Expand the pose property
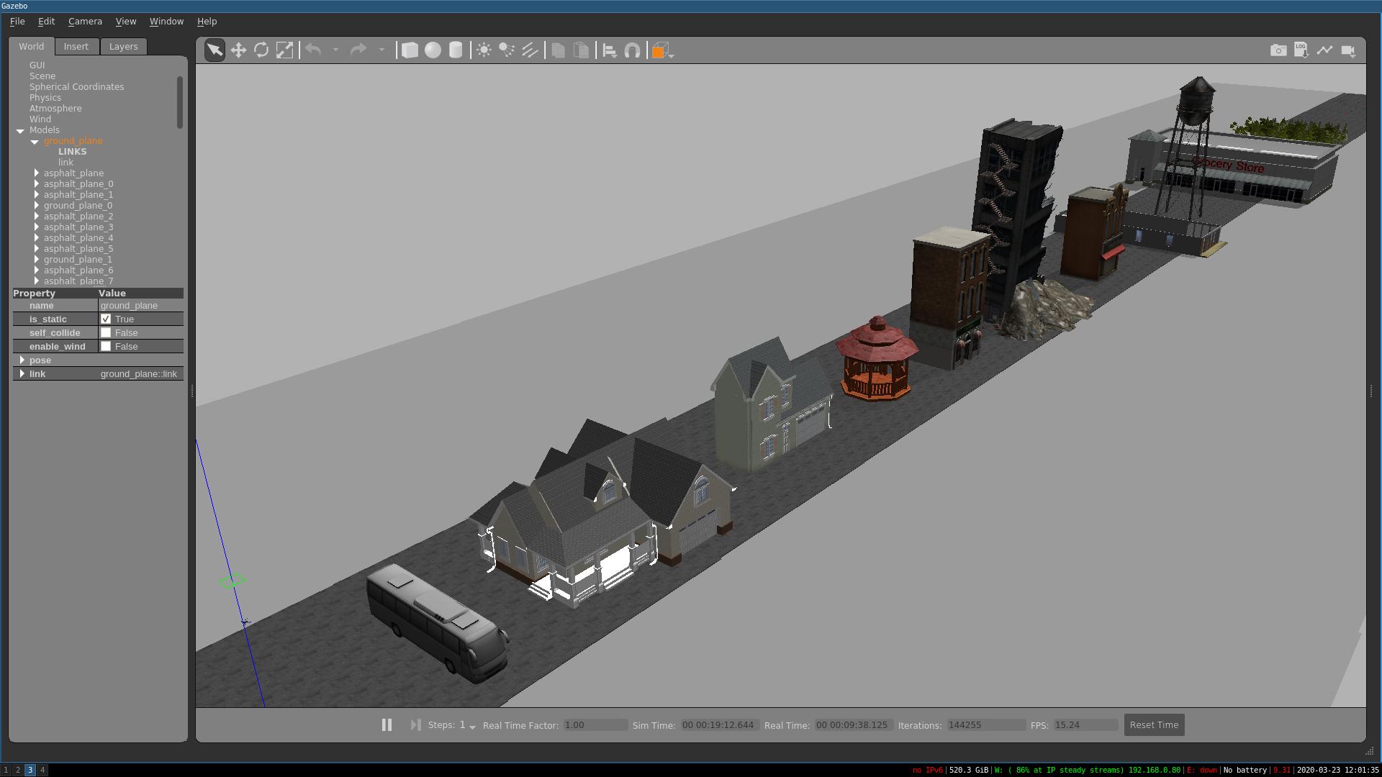This screenshot has width=1382, height=777. point(22,360)
